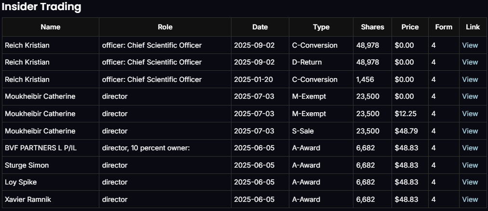Click the Insider Trading section heading
Screen dimensions: 488x211
click(x=41, y=7)
